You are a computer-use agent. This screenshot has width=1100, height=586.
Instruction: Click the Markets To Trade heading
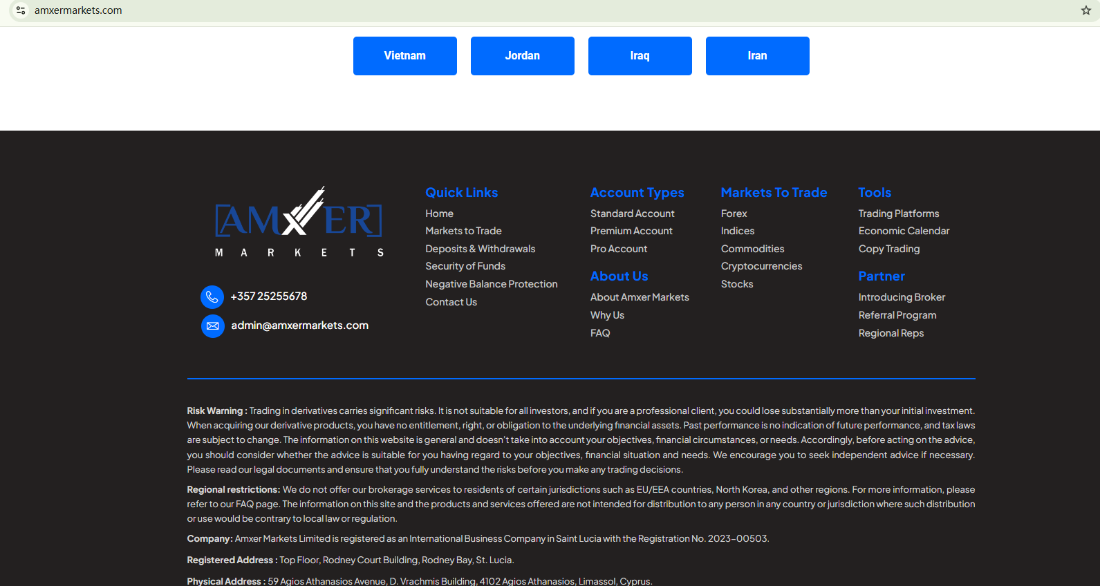click(x=774, y=193)
